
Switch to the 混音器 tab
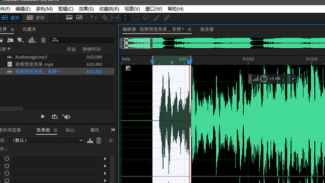coord(207,29)
